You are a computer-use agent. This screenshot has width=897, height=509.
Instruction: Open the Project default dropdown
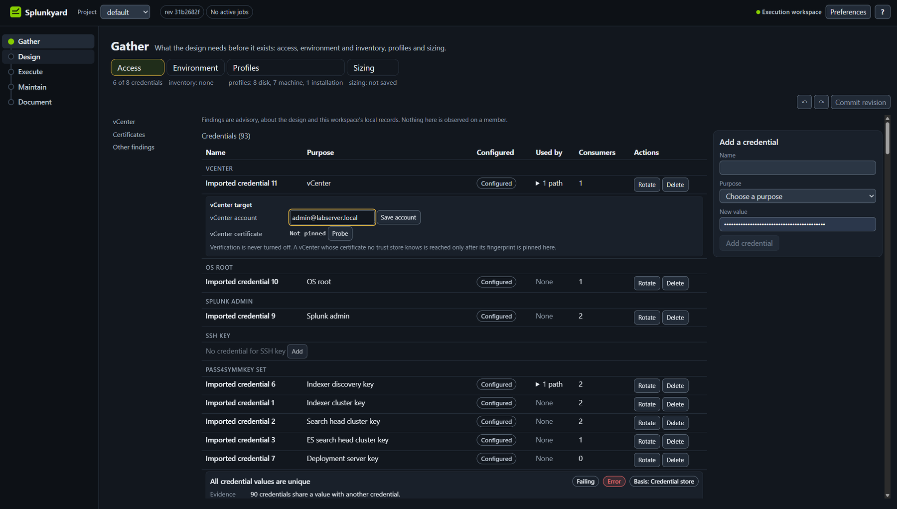[125, 12]
